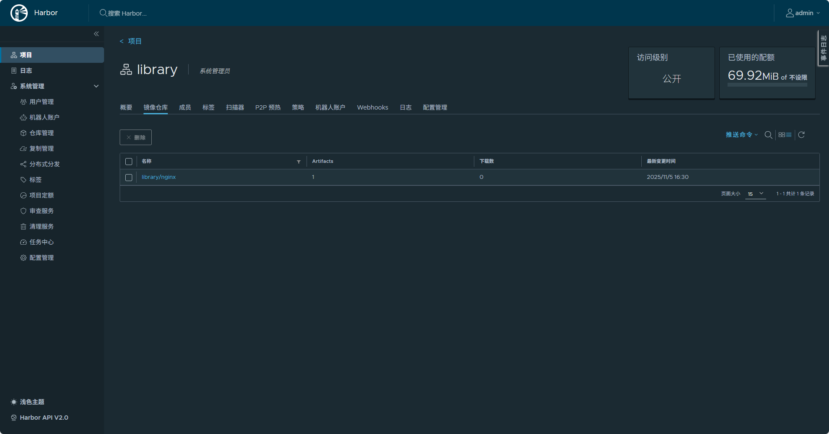Click the Harbor logo icon
This screenshot has width=829, height=434.
pyautogui.click(x=19, y=13)
